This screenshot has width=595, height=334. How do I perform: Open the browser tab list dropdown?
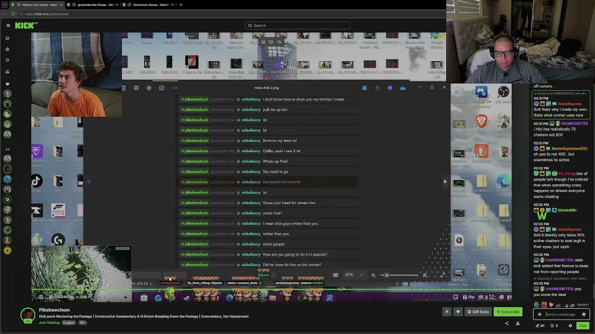pyautogui.click(x=5, y=5)
